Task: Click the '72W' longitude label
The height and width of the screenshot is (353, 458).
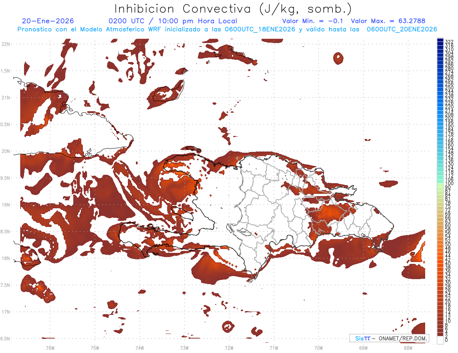Action: [229, 348]
